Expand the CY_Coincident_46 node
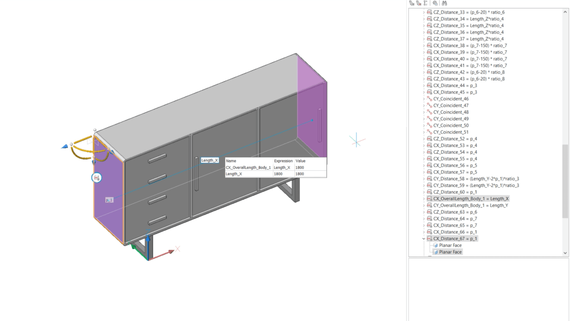The height and width of the screenshot is (321, 570). 424,99
